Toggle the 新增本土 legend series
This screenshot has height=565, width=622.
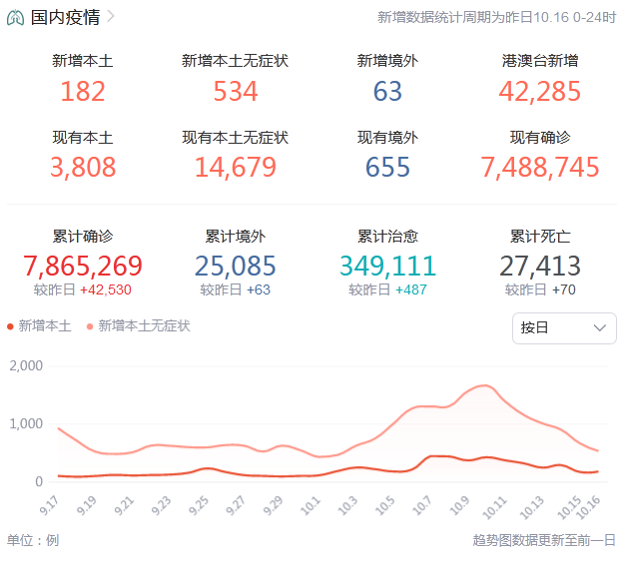[x=45, y=325]
